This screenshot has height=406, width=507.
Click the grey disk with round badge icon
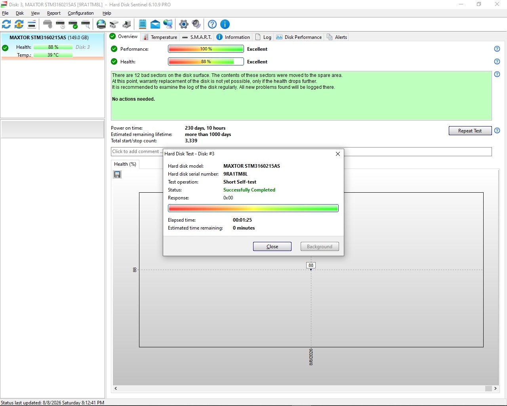[x=48, y=24]
